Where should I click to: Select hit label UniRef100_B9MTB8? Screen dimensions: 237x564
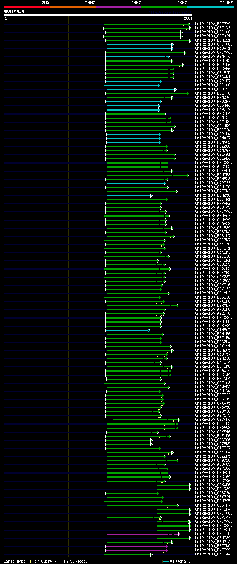point(213,175)
